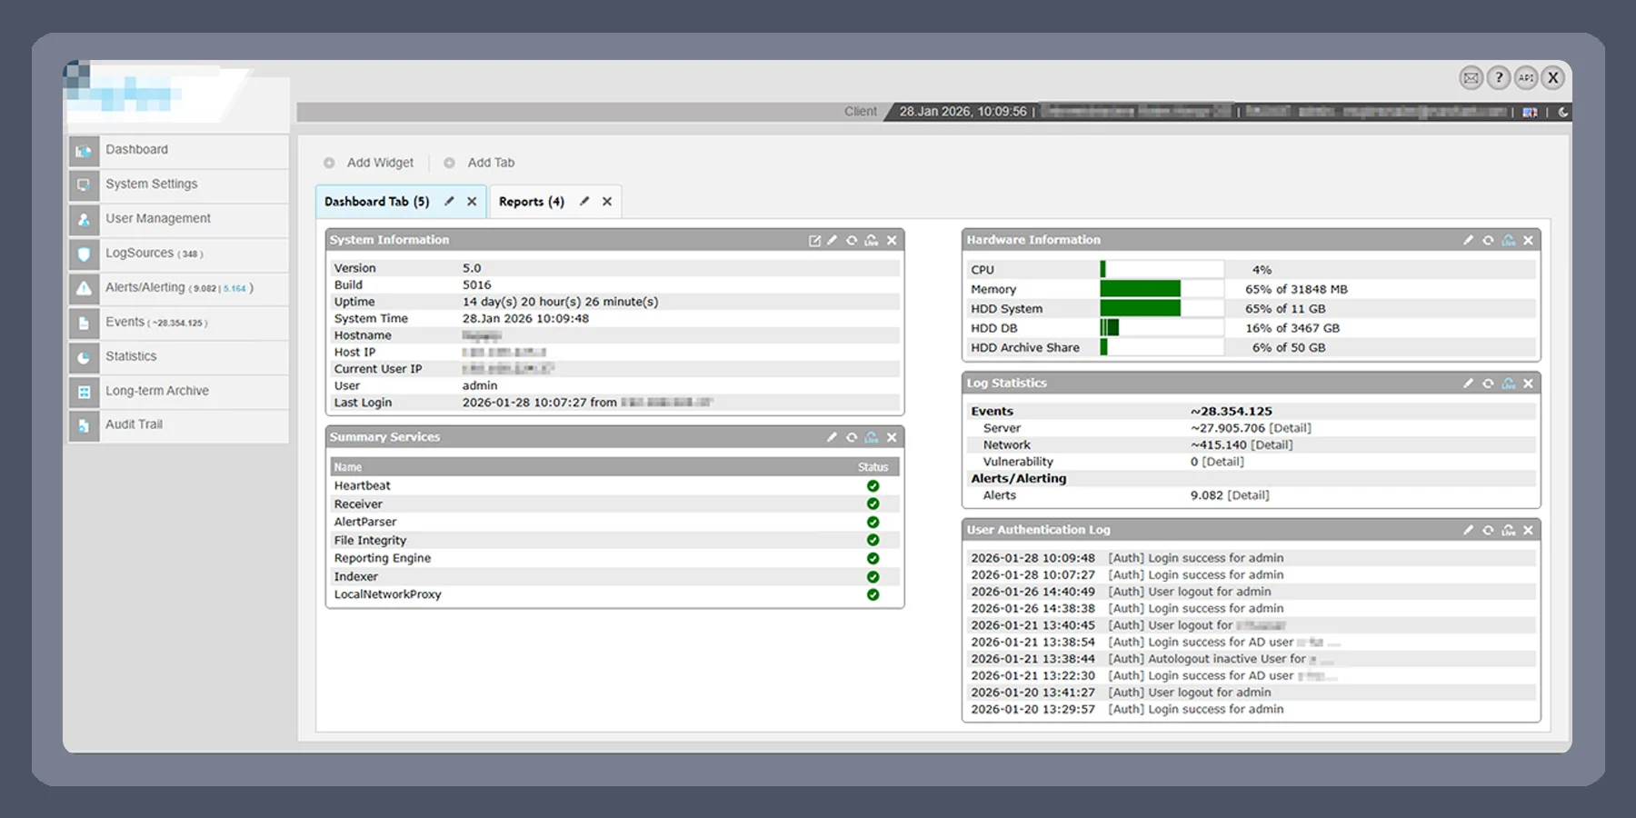Open the mail envelope icon in header
Viewport: 1636px width, 818px height.
[x=1471, y=78]
